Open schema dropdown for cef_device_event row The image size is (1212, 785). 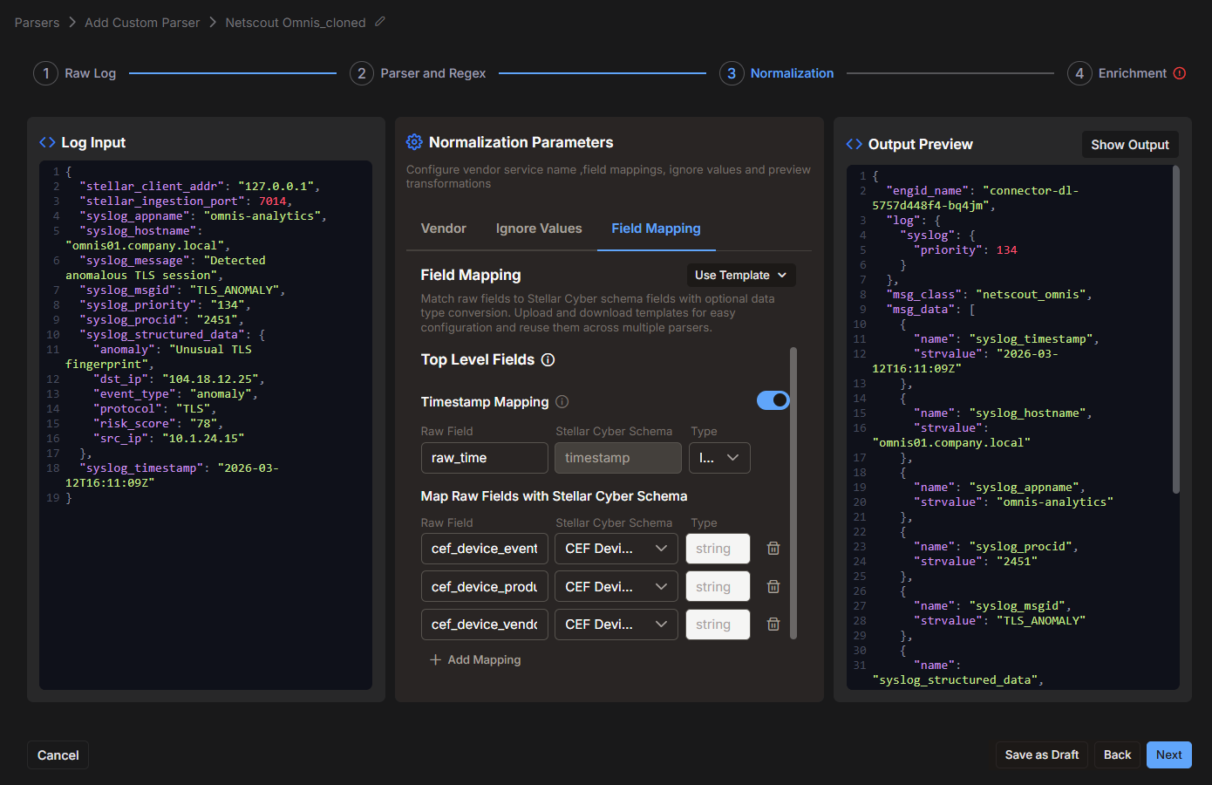(616, 549)
